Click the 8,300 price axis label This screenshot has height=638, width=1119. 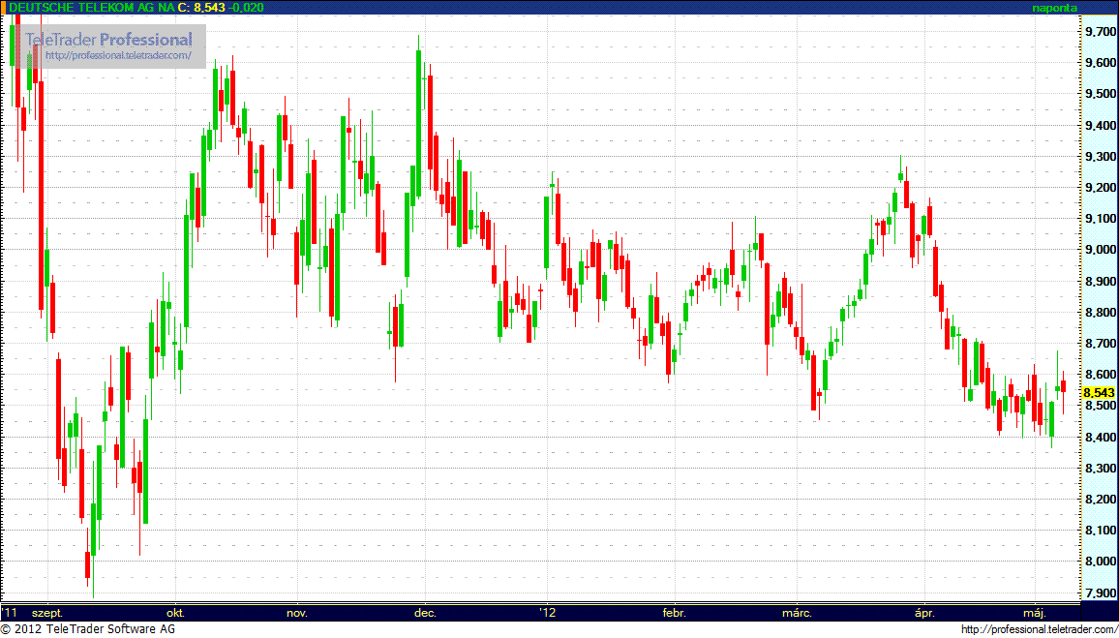coord(1100,469)
